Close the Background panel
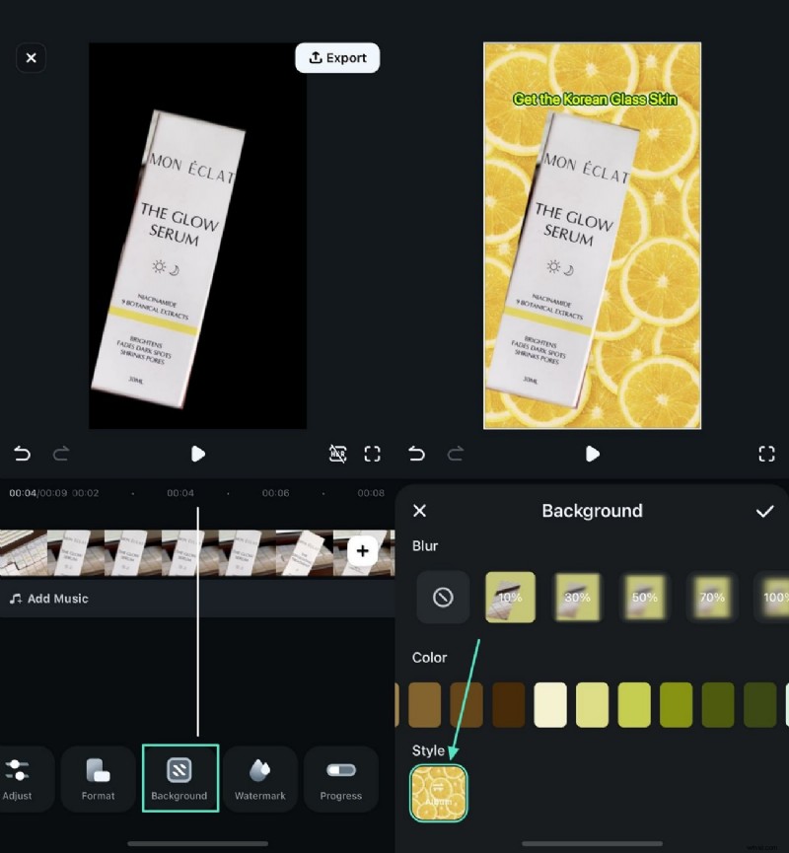Viewport: 789px width, 853px height. [419, 511]
